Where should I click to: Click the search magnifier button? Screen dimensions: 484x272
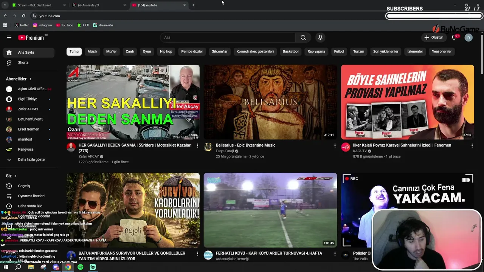point(303,37)
